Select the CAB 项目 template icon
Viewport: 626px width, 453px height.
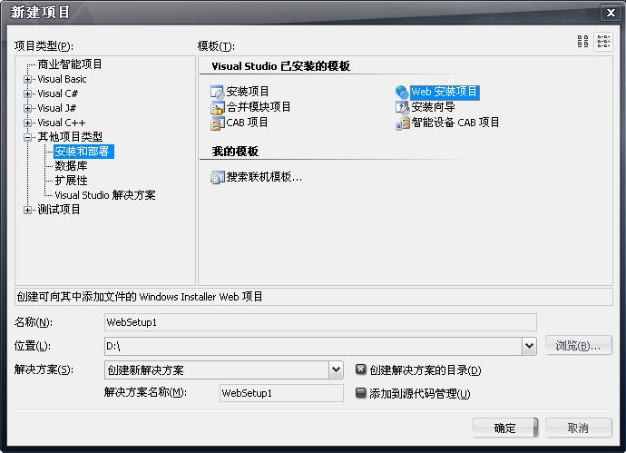click(218, 123)
